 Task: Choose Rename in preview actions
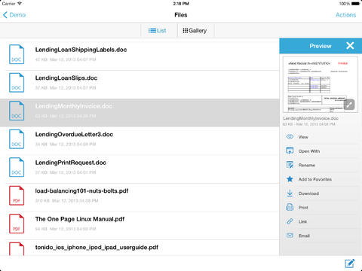(321, 165)
